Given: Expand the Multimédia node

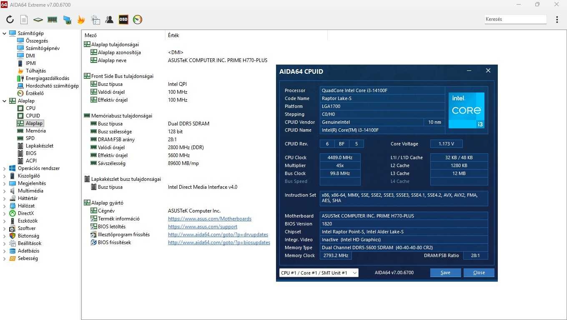Looking at the screenshot, I should tap(5, 191).
